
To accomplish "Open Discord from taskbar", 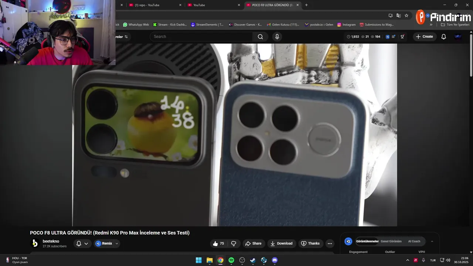I will point(275,260).
